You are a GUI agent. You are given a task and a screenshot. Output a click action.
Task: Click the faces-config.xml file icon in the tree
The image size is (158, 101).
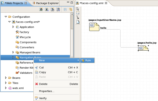tap(14, 22)
